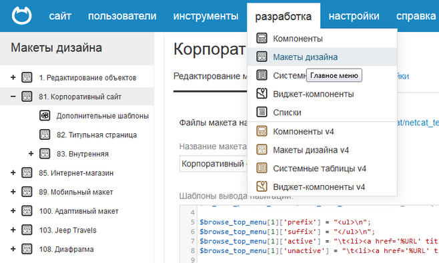Click the Дополнительные шаблоны tree icon
The width and height of the screenshot is (439, 263).
(45, 115)
